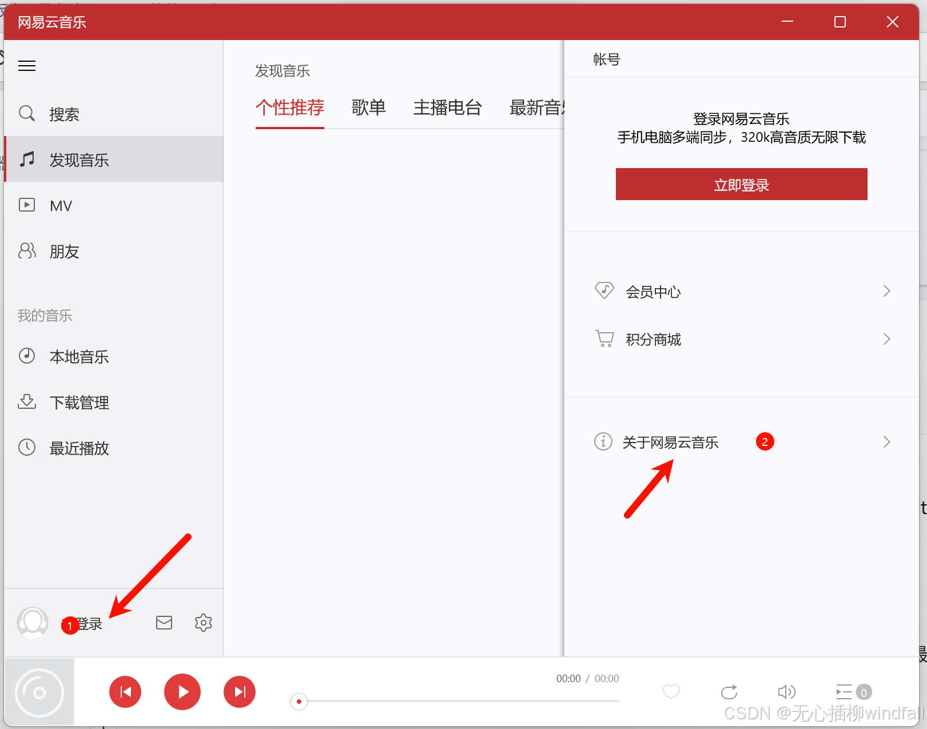This screenshot has width=927, height=729.
Task: Expand the 关于网易云音乐 chevron arrow
Action: (887, 442)
